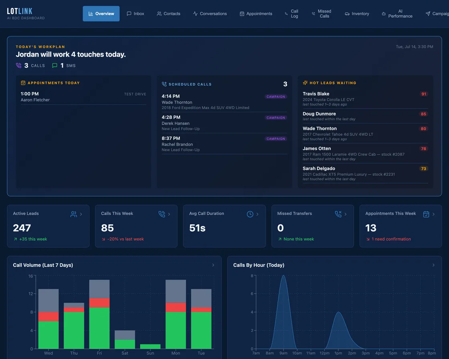Open the Conversations tab
Image resolution: width=449 pixels, height=359 pixels.
(x=210, y=14)
